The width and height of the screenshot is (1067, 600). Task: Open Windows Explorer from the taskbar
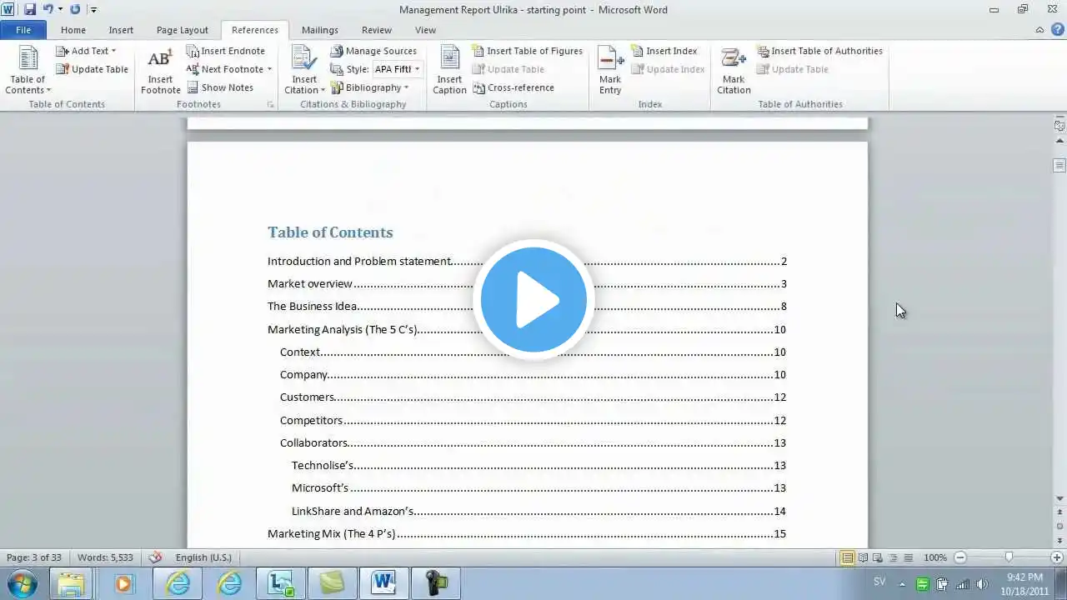tap(72, 583)
